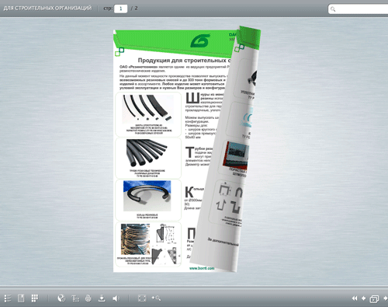Click the search box

(359, 9)
